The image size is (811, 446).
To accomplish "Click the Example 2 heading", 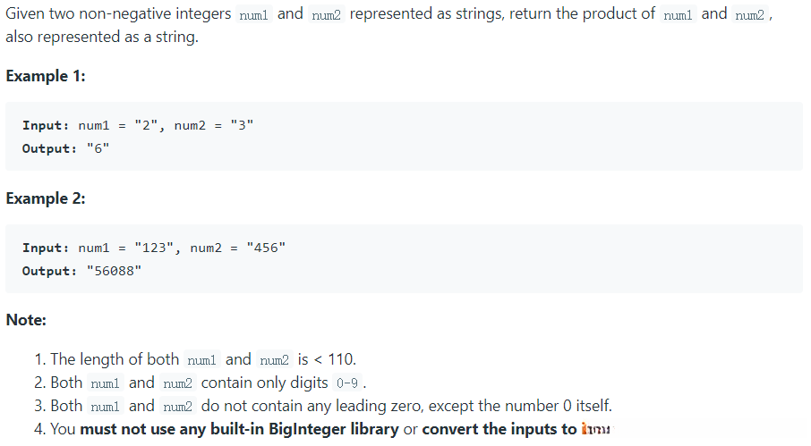I will coord(46,198).
